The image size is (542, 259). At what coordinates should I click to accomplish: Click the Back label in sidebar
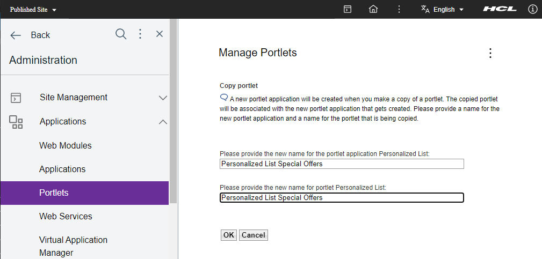pos(40,35)
